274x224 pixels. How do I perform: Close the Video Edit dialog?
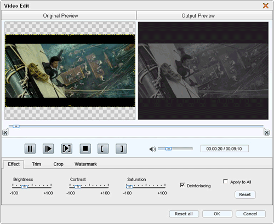[x=266, y=5]
